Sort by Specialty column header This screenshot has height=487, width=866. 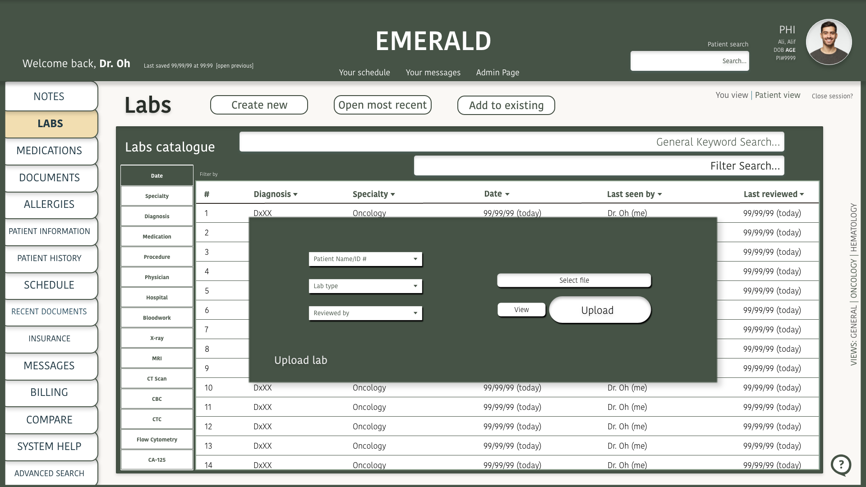pyautogui.click(x=373, y=194)
